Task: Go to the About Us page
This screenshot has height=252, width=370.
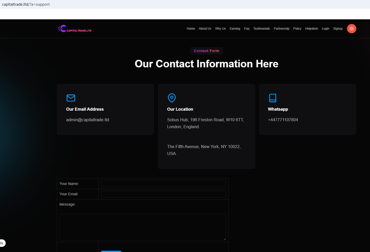Action: tap(205, 29)
